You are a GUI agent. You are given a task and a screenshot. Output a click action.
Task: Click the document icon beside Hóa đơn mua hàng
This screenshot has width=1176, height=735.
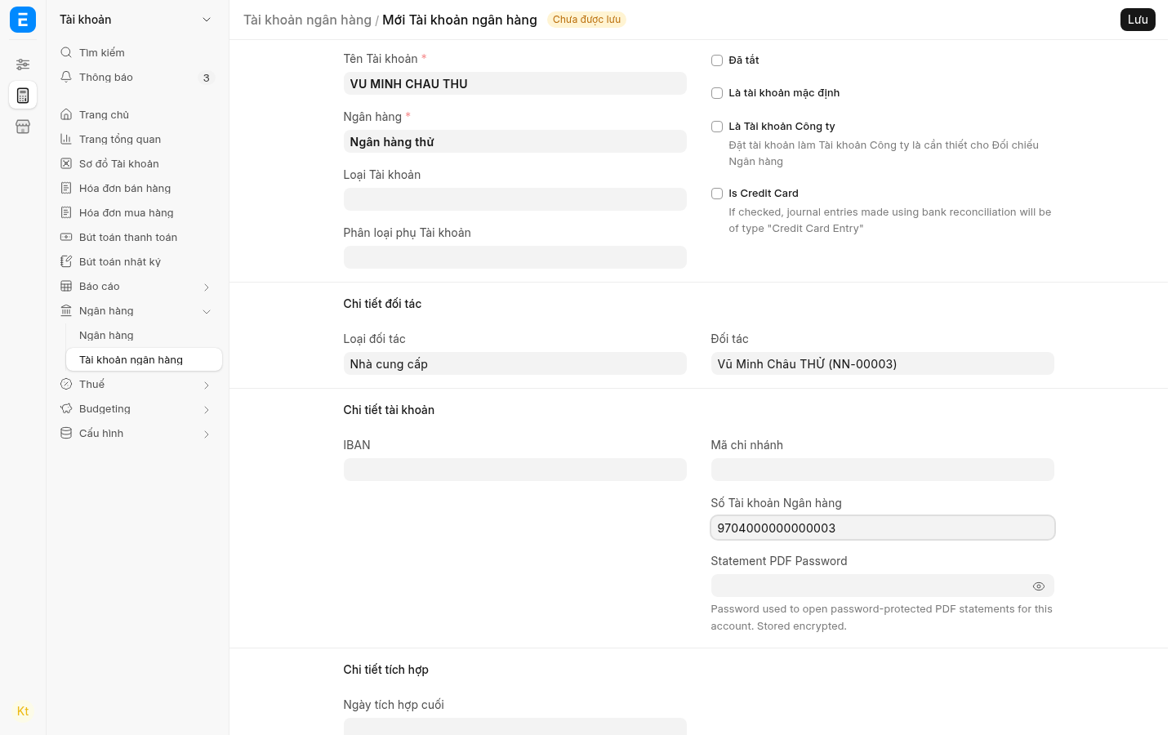point(66,212)
